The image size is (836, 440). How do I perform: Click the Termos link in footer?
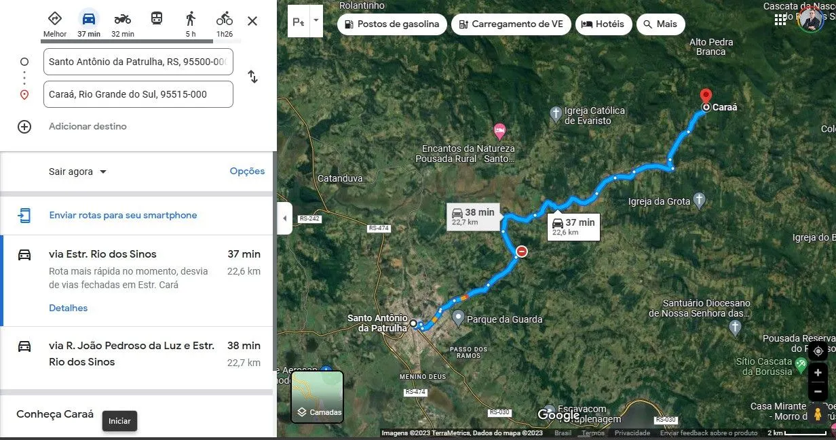[x=593, y=433]
